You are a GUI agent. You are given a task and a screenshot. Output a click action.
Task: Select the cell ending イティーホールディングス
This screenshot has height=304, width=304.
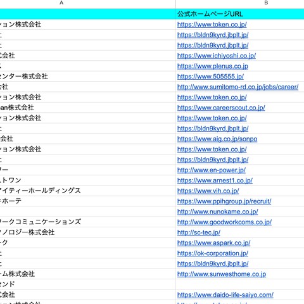pos(87,191)
